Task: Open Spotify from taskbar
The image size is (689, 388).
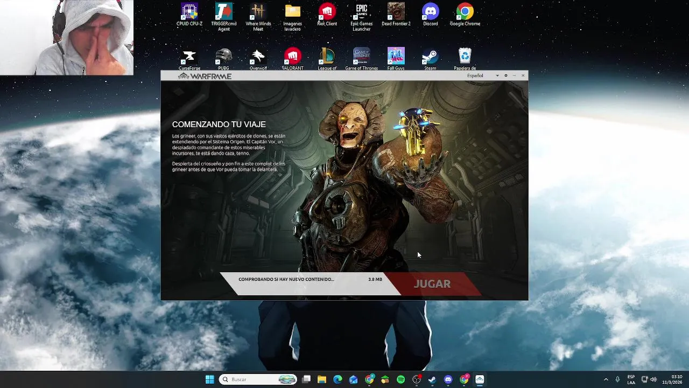Action: 400,379
